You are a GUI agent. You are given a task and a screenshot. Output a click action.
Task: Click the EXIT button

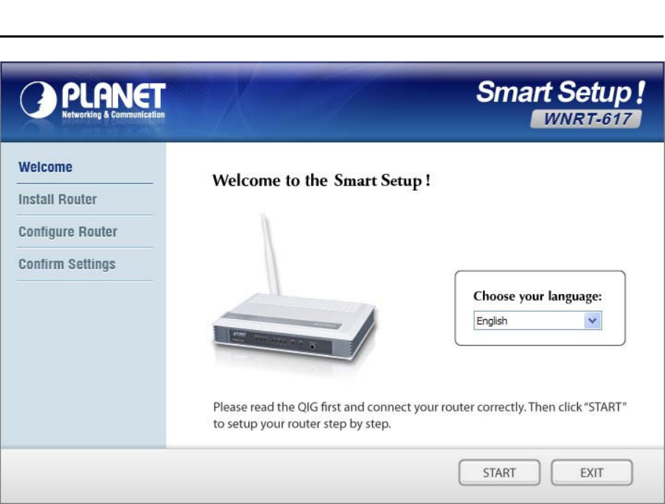pos(591,472)
